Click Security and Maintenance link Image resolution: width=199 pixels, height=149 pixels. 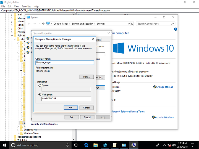(x=44, y=124)
